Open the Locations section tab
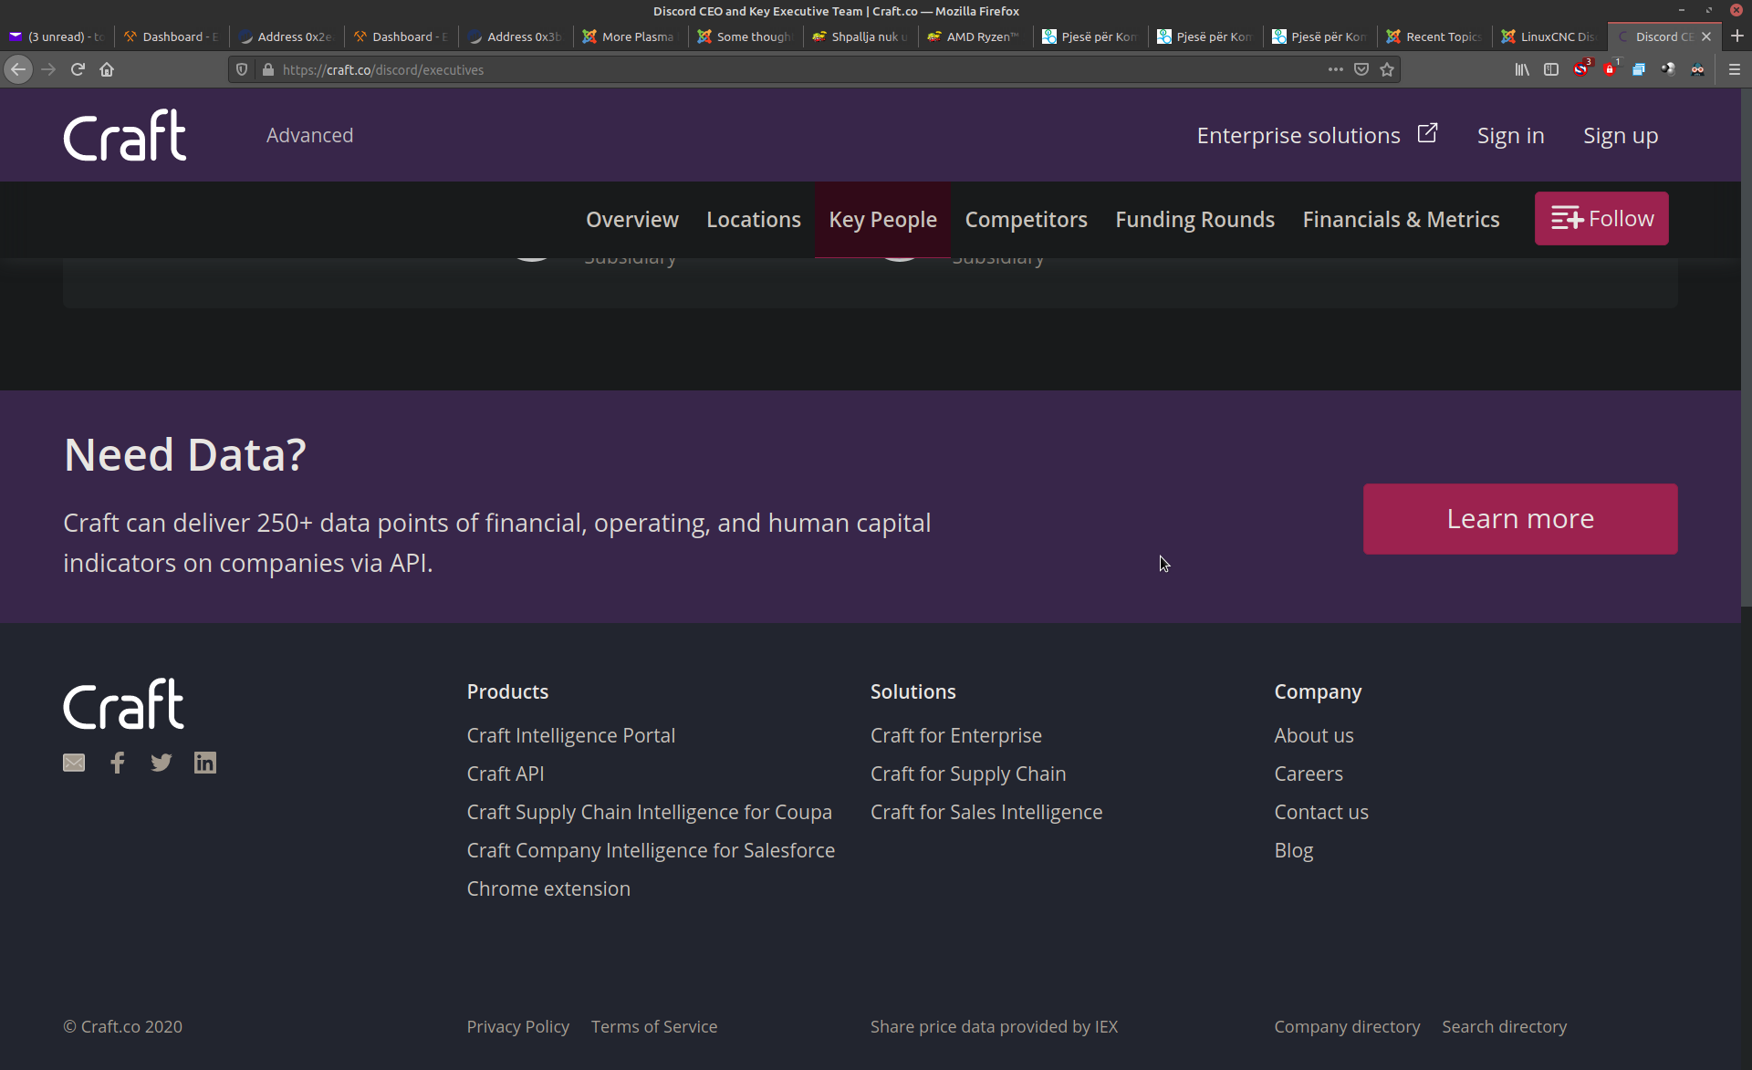 coord(754,219)
